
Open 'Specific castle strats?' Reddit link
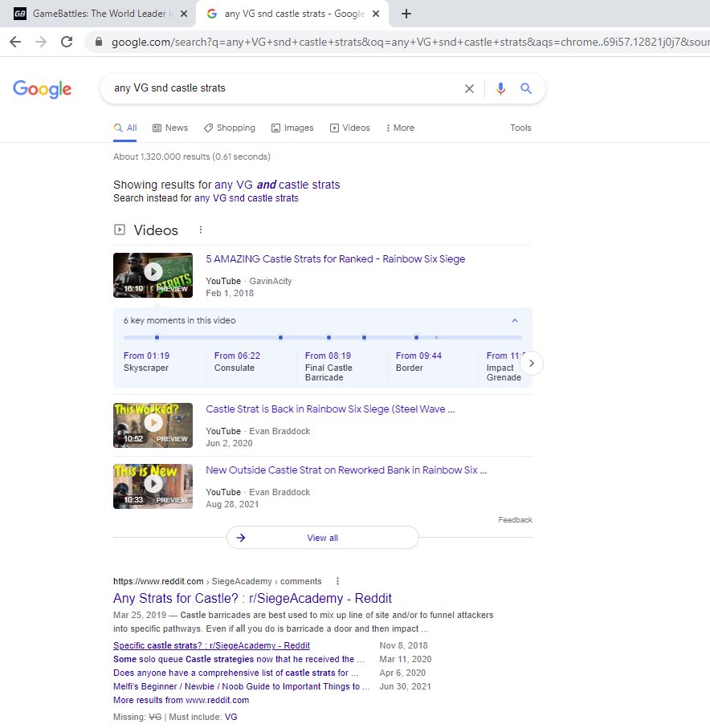pos(211,645)
